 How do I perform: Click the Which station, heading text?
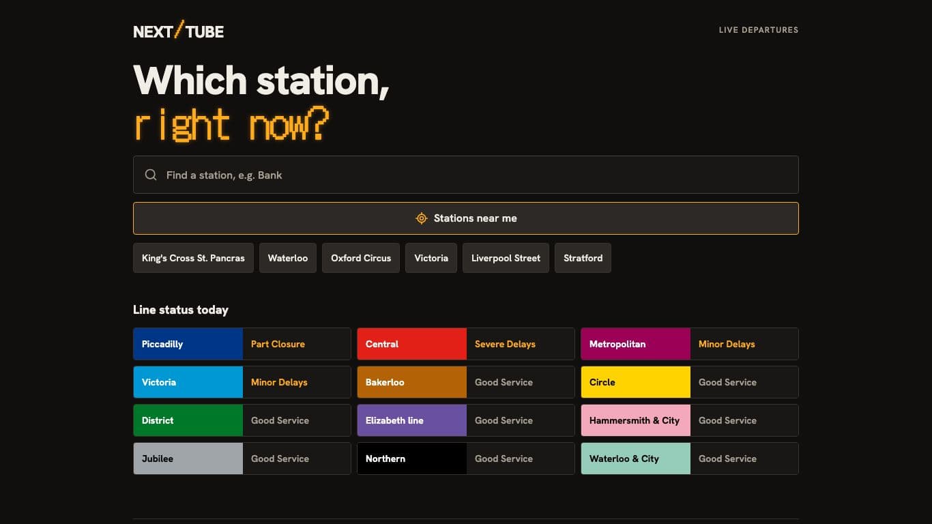261,81
